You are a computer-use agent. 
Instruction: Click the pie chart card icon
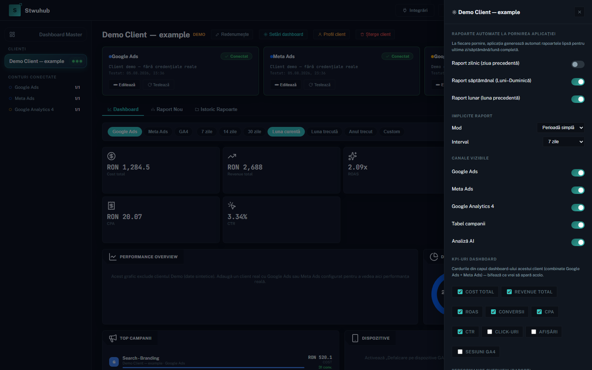click(434, 257)
